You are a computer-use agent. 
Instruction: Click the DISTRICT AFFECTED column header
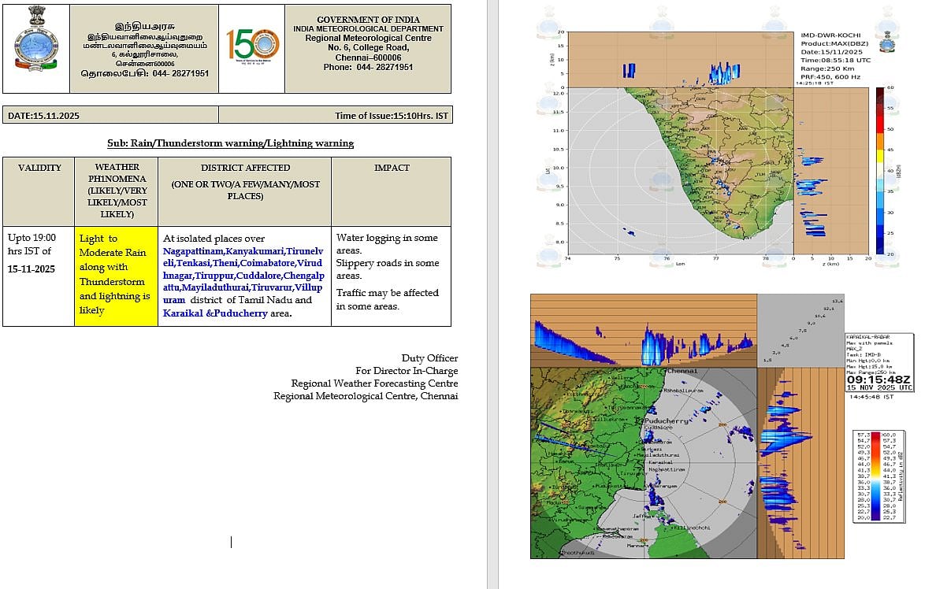click(x=245, y=168)
